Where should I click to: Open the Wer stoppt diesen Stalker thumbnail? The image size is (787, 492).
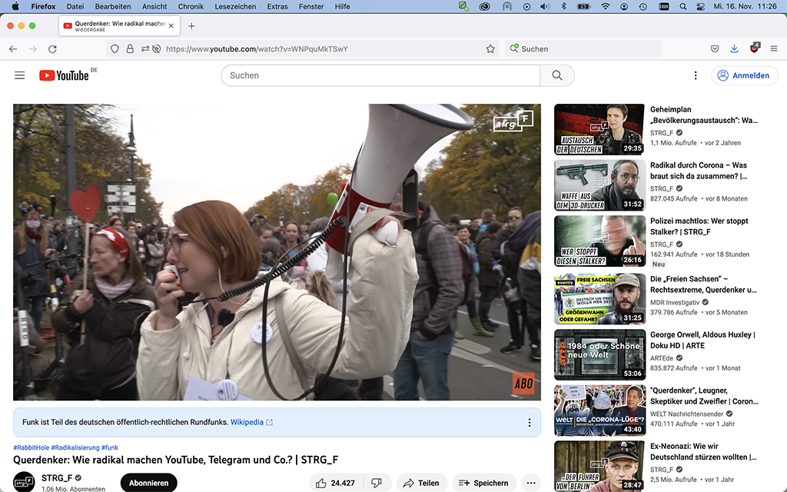coord(599,241)
